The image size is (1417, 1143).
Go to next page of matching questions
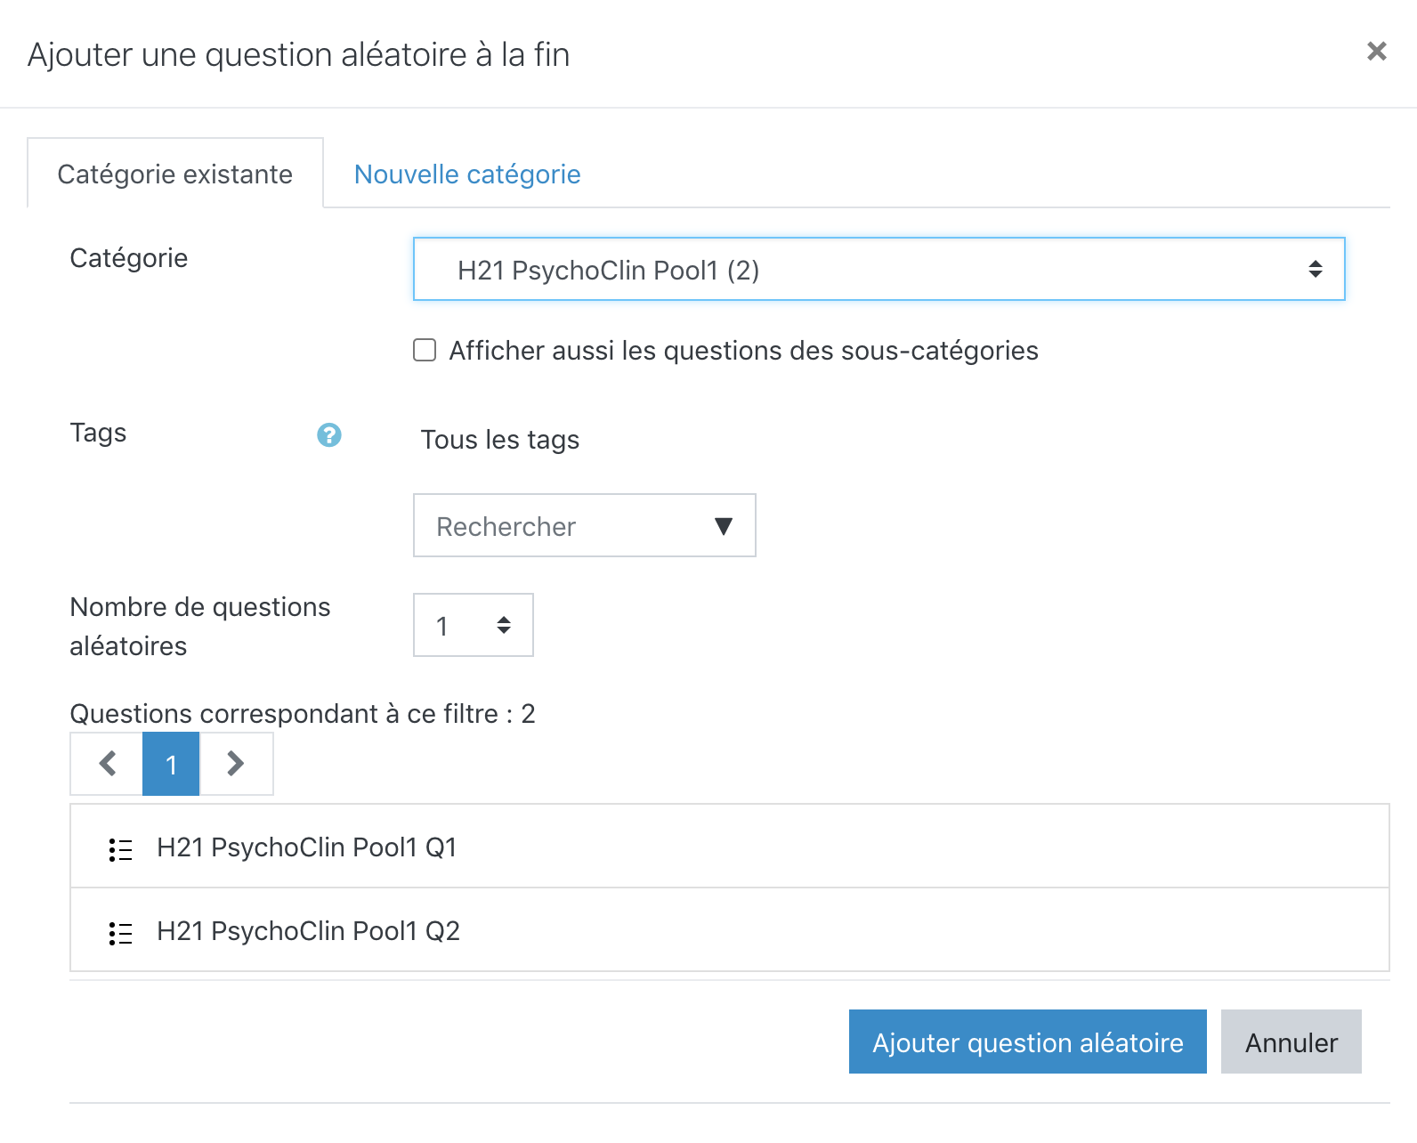236,764
